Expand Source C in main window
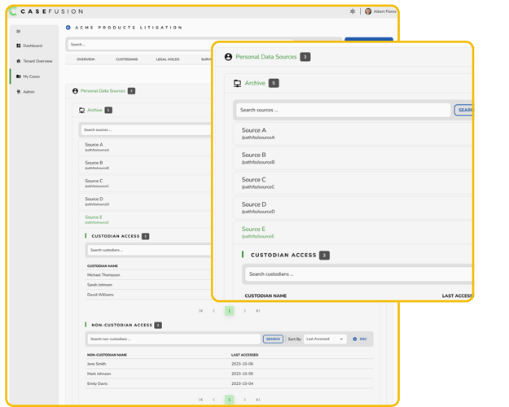The width and height of the screenshot is (509, 407). (x=145, y=183)
